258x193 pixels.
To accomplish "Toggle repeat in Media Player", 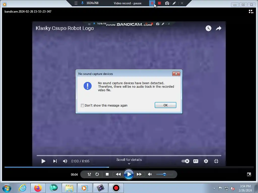I will pos(97,174).
